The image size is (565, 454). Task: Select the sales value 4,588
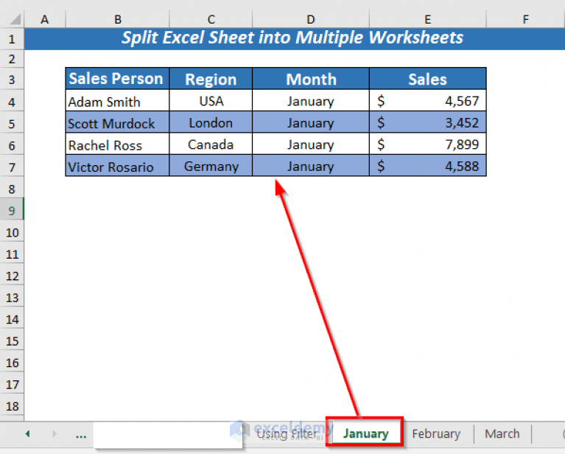click(x=428, y=166)
